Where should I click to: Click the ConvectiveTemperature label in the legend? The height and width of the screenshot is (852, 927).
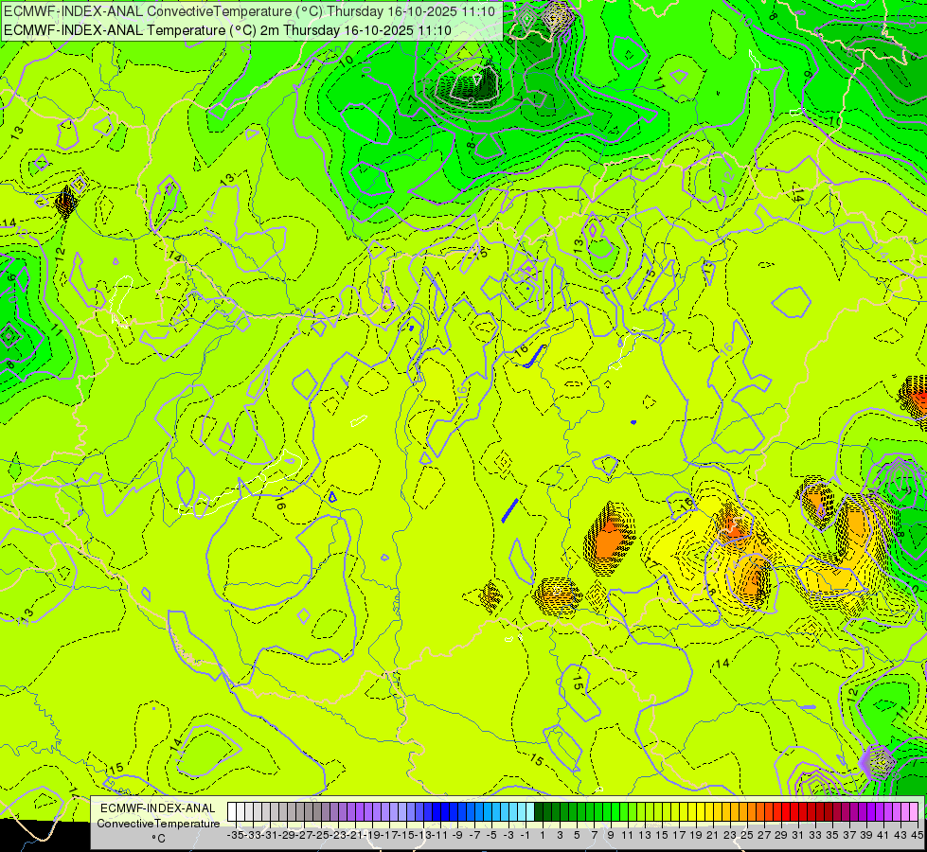[158, 824]
